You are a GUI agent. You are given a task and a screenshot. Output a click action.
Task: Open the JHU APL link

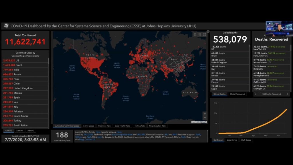[x=141, y=135]
